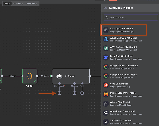Click the Google Gemini logo icon
Image resolution: width=159 pixels, height=126 pixels.
coord(106,67)
